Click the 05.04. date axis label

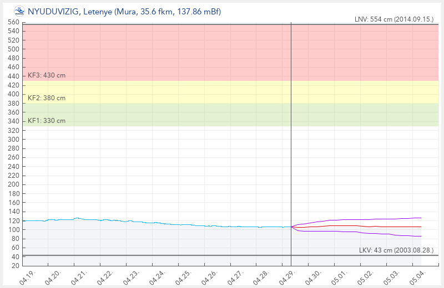pyautogui.click(x=417, y=277)
